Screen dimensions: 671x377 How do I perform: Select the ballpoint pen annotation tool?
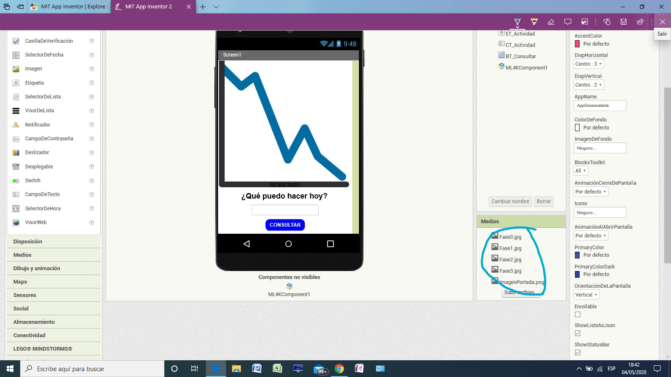(517, 22)
